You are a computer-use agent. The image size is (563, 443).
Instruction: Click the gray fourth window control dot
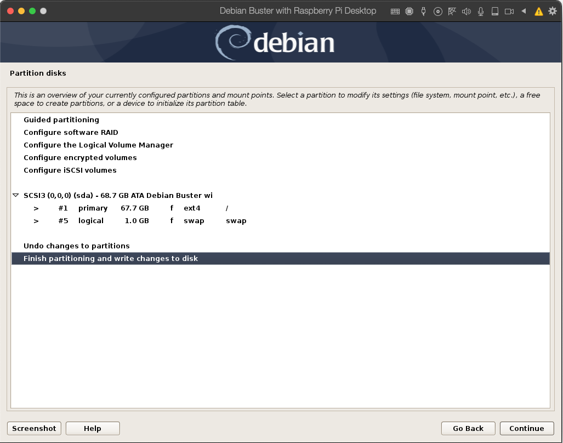click(43, 11)
